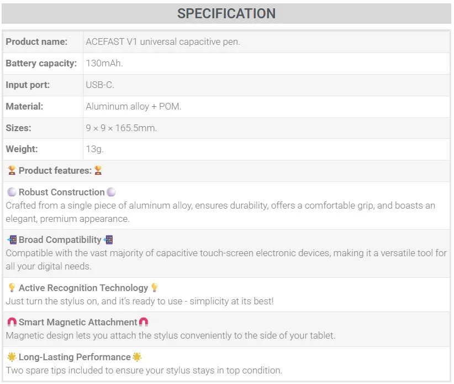Click the sun icon after Long-Lasting Performance
The height and width of the screenshot is (384, 454).
pos(137,357)
